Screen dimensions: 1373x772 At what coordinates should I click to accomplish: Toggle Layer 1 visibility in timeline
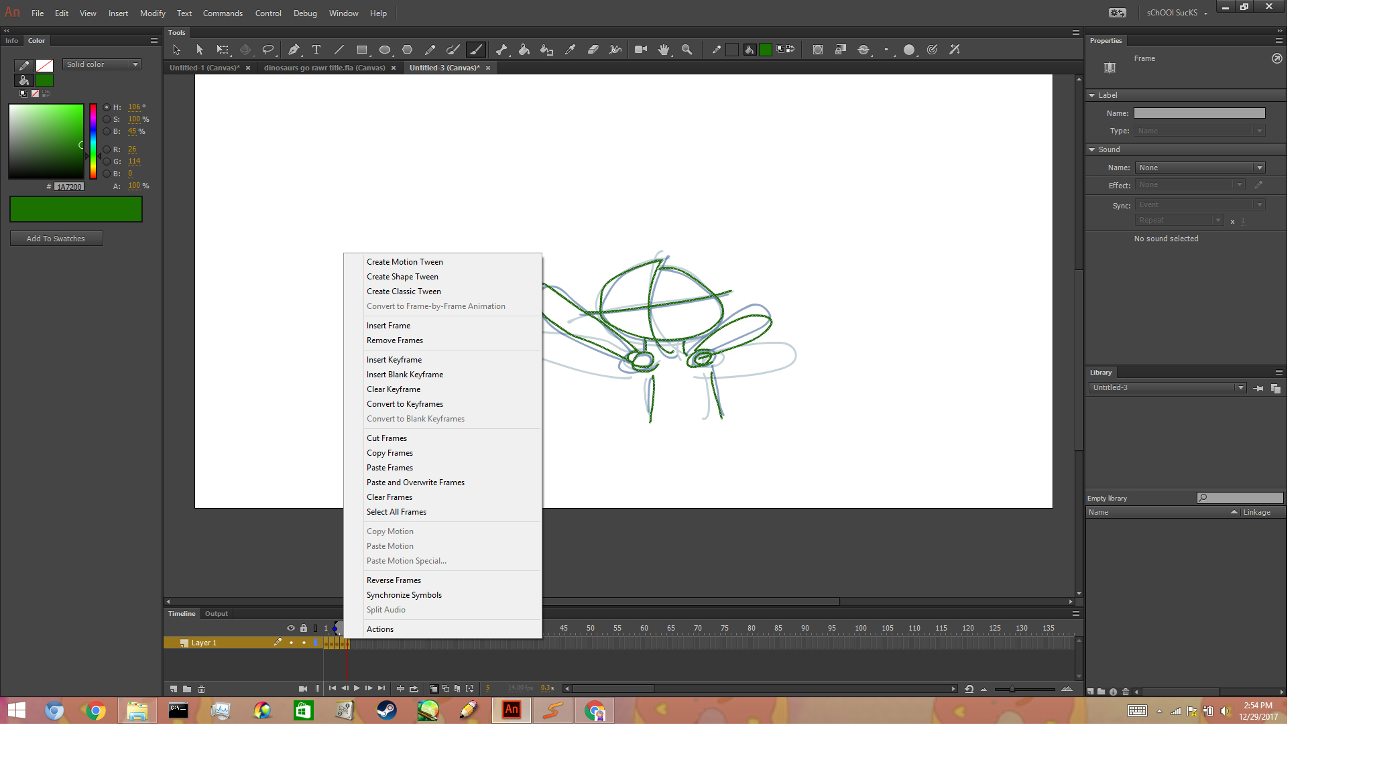(290, 643)
